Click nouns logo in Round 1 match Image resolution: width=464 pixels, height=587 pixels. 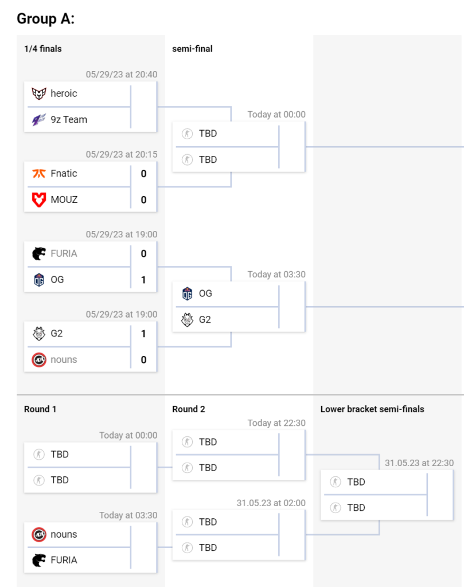39,534
